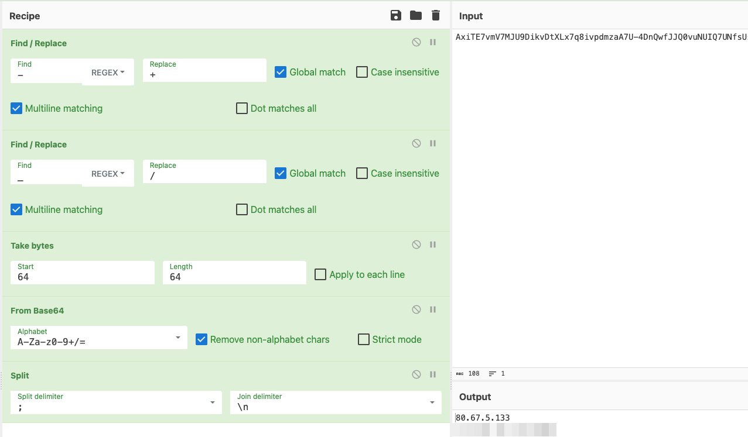Open the REGEX type dropdown

coord(108,72)
